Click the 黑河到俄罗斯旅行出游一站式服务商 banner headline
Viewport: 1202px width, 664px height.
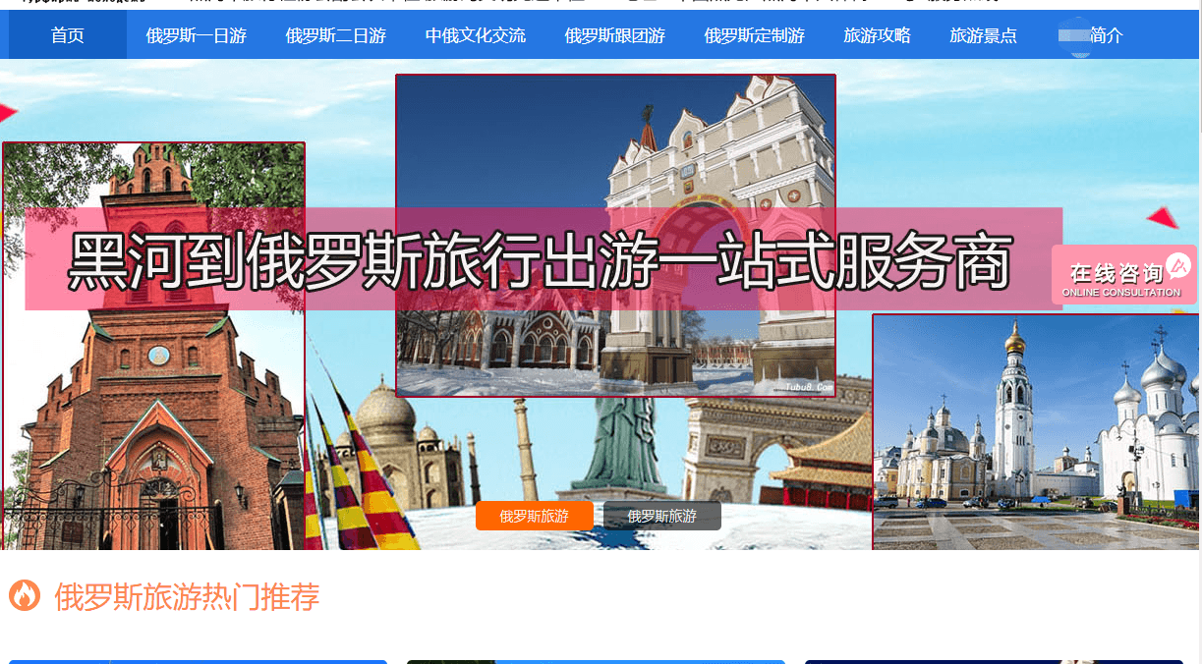541,260
